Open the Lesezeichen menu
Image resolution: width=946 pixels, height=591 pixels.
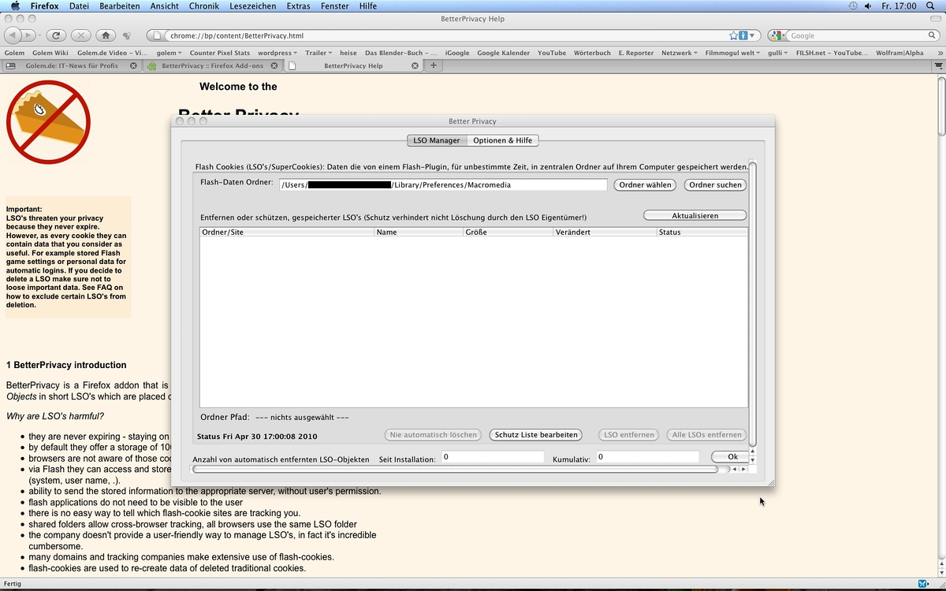tap(252, 6)
